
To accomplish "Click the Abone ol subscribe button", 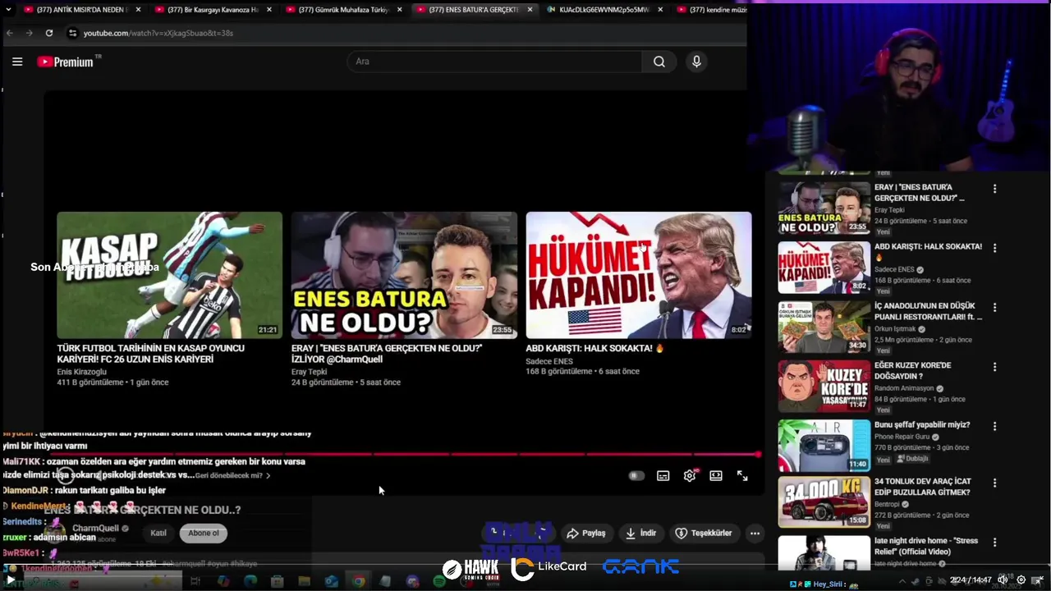I will coord(204,533).
